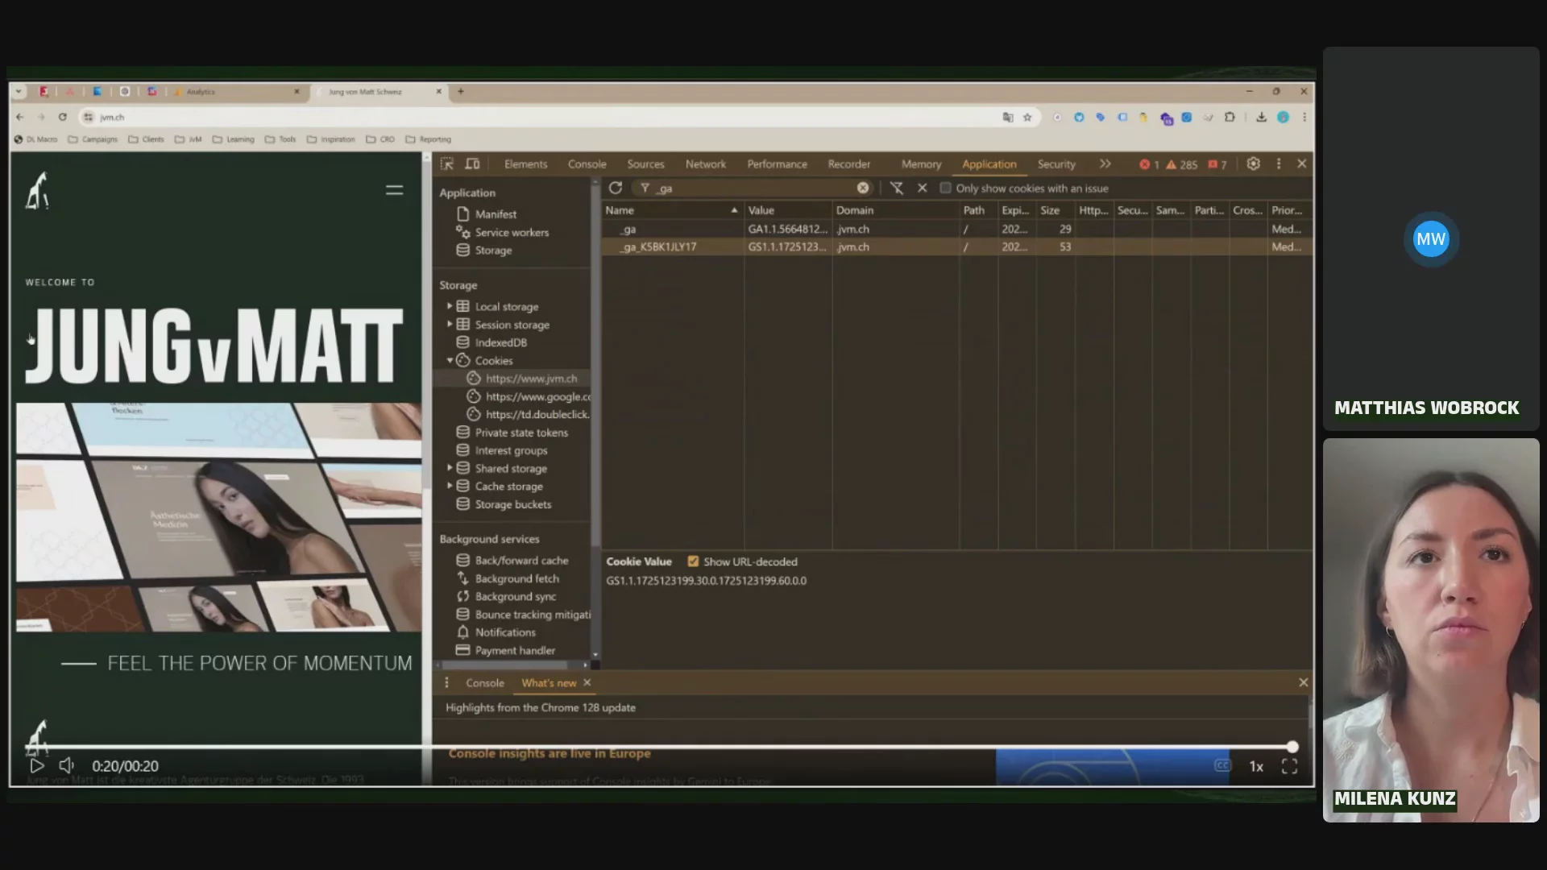The height and width of the screenshot is (870, 1547).
Task: Open the browser extensions puzzle icon
Action: click(x=1230, y=117)
